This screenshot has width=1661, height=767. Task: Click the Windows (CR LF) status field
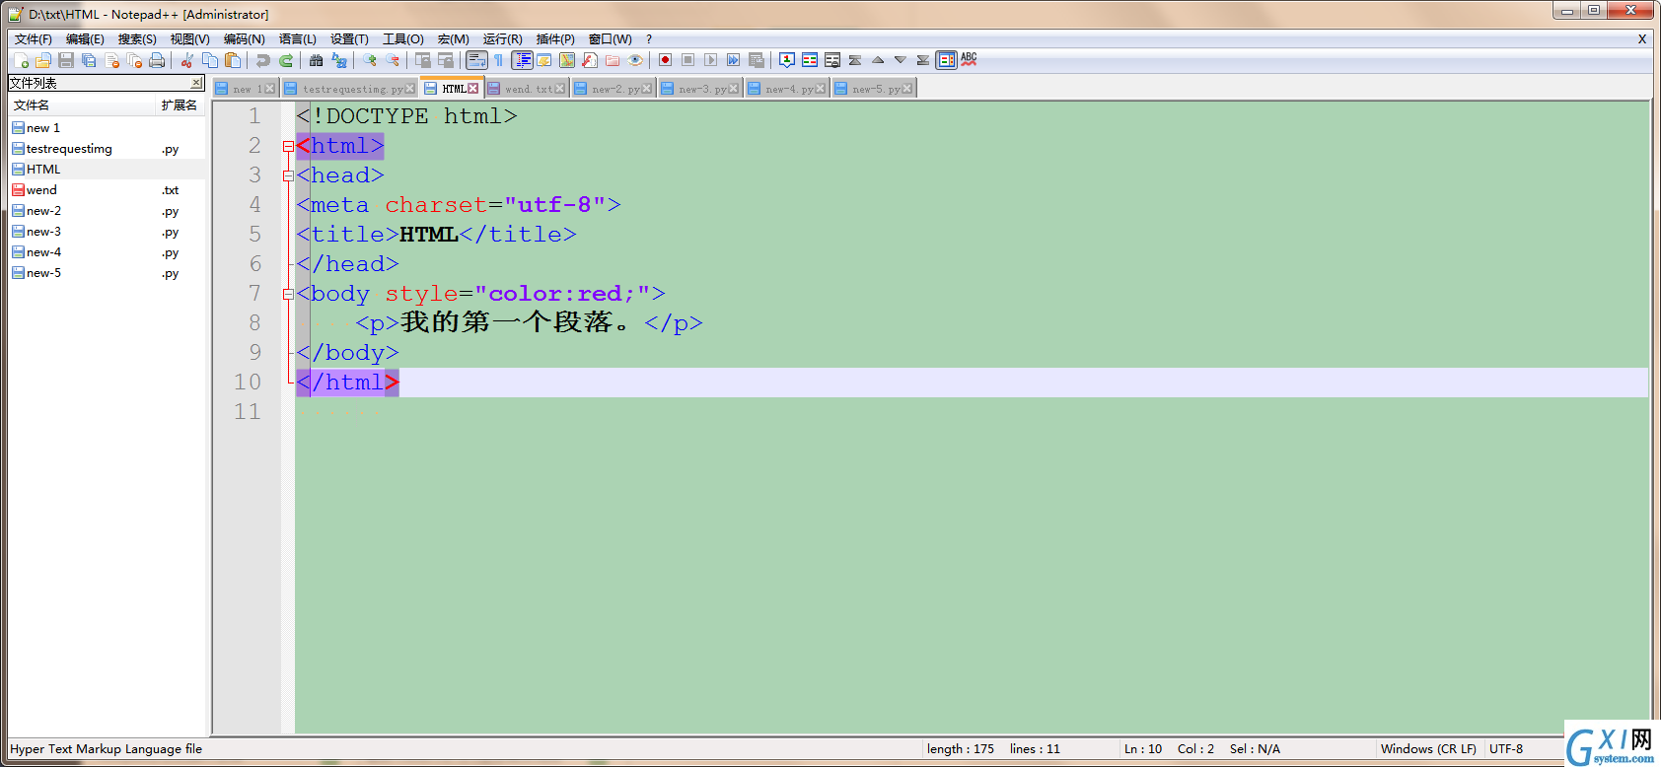point(1428,749)
